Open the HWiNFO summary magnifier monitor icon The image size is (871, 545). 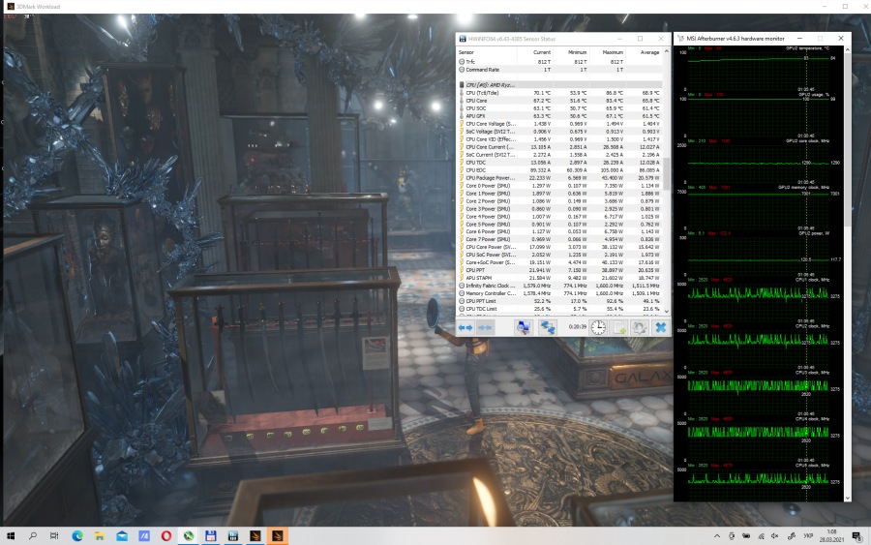[523, 328]
